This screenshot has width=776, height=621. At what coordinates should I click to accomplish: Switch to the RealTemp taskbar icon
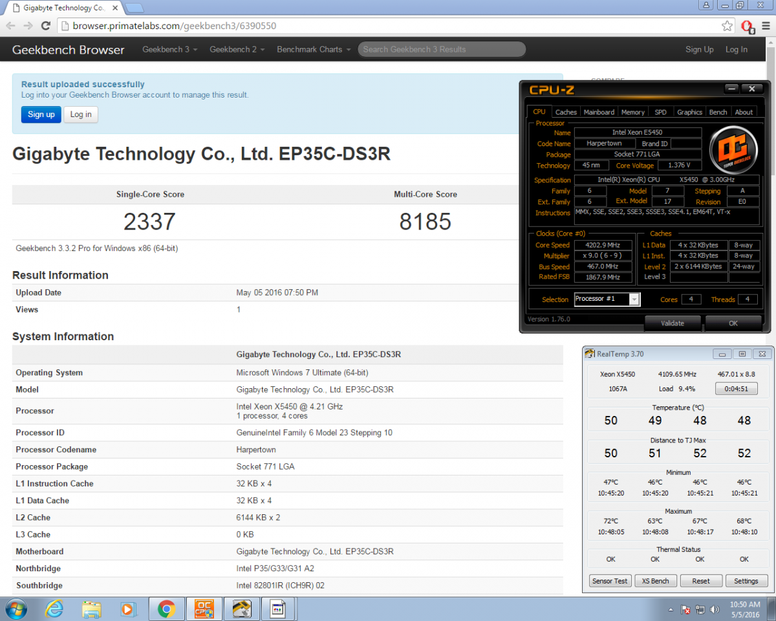pyautogui.click(x=242, y=609)
